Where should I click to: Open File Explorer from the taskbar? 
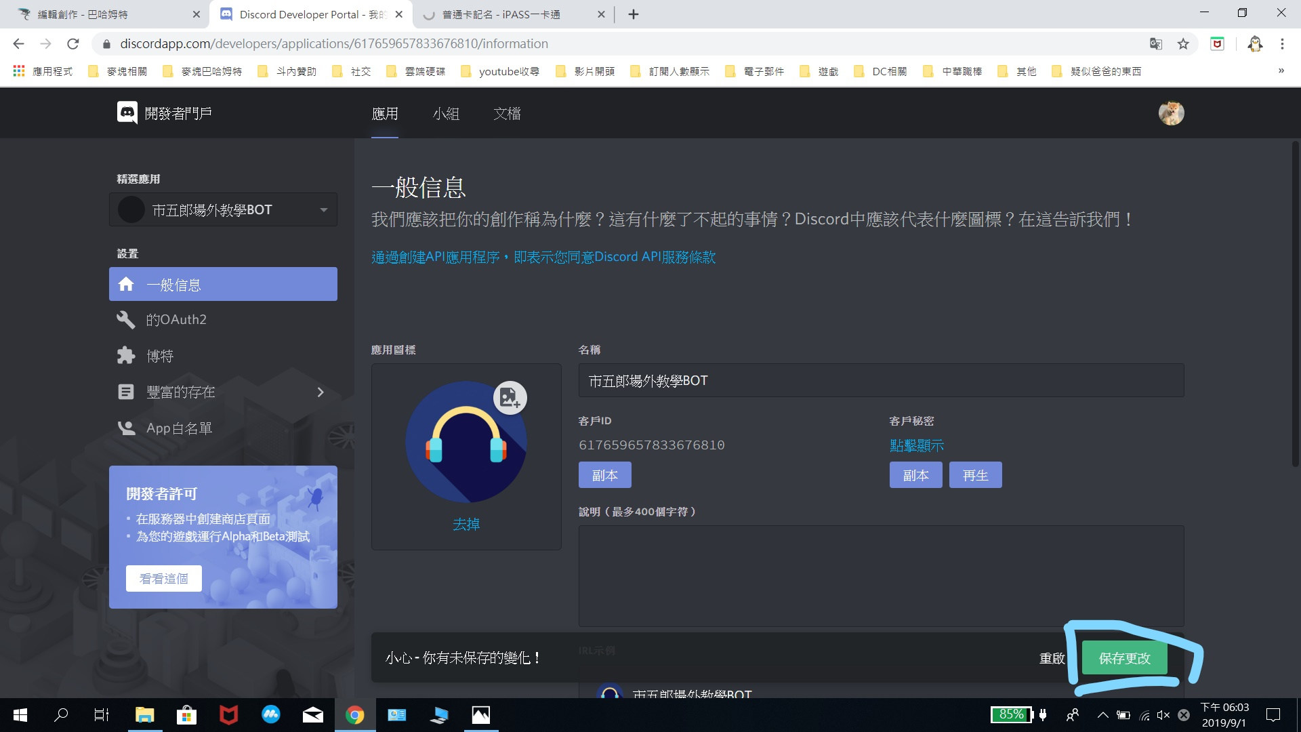144,715
